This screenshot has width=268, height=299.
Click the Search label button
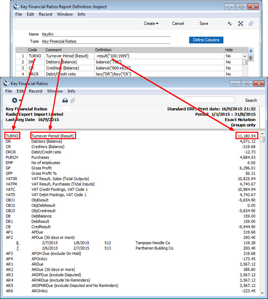click(251, 100)
